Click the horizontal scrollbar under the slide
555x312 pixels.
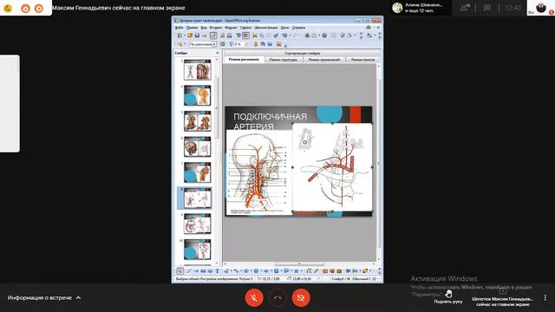click(x=299, y=263)
